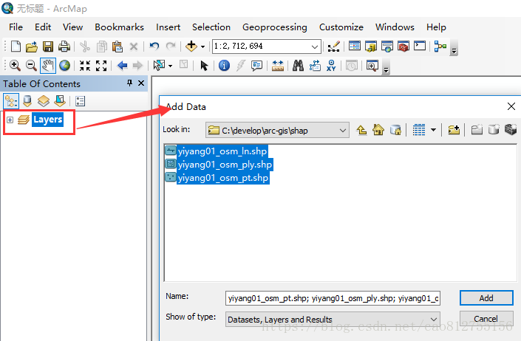Click the Name text field
The image size is (521, 341).
pyautogui.click(x=333, y=298)
